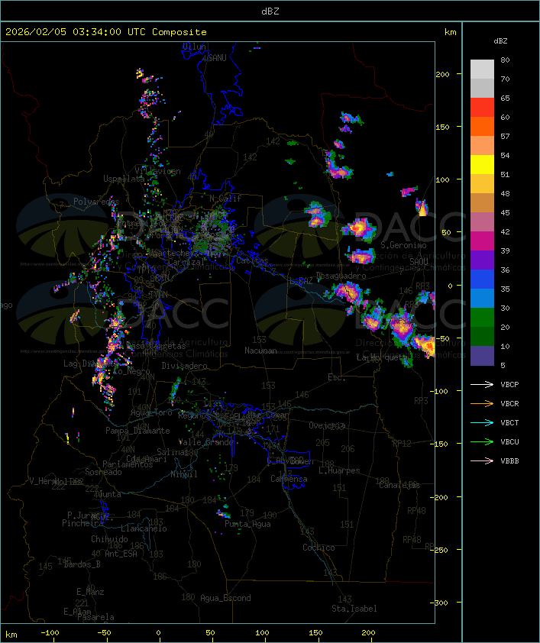Click the VBCR legend label
The height and width of the screenshot is (643, 540).
(x=509, y=403)
